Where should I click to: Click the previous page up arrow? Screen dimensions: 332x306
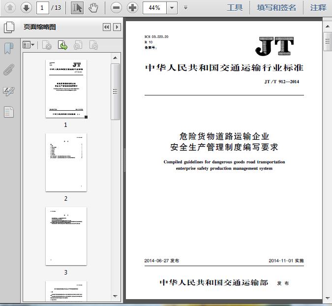click(x=10, y=7)
